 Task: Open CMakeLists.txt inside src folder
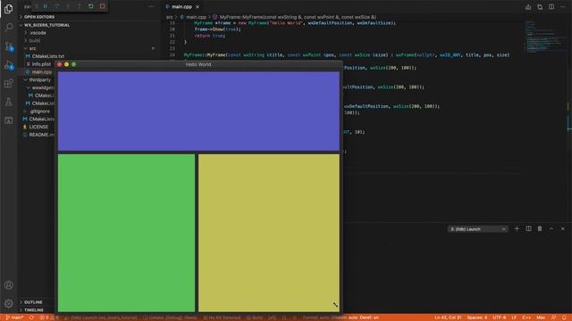[x=47, y=56]
